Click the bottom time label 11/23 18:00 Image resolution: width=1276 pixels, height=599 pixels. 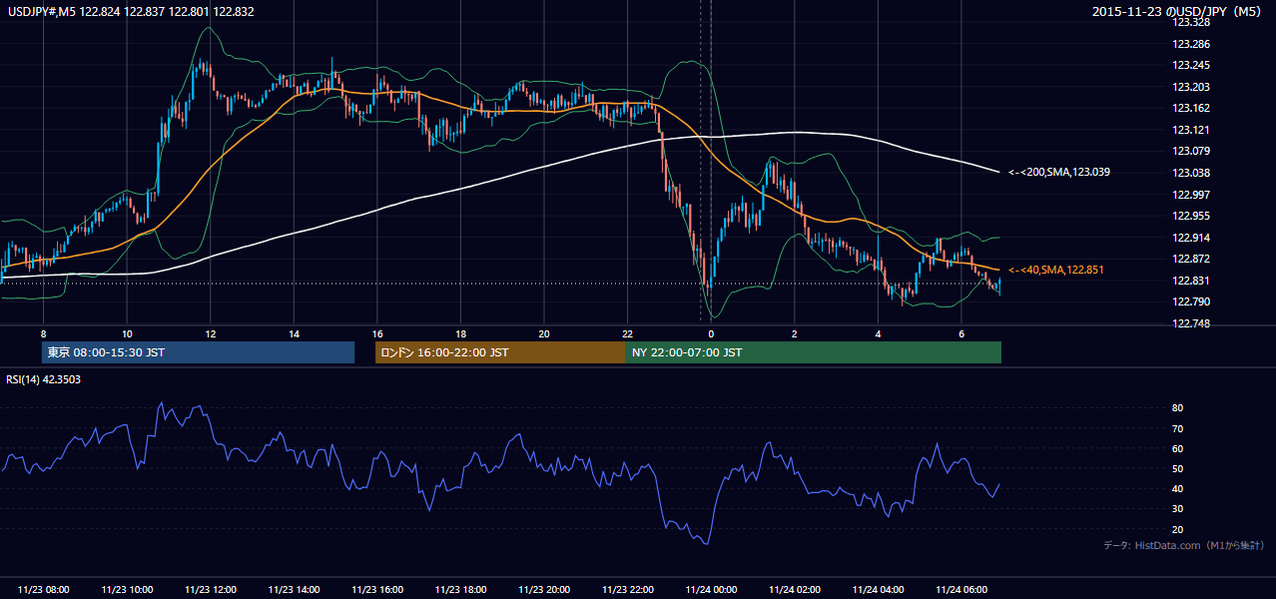pyautogui.click(x=460, y=589)
